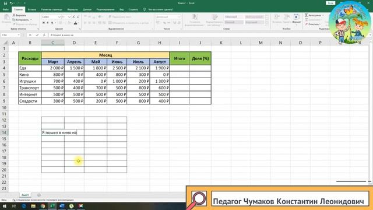Switch to the Данные tab

pos(87,9)
